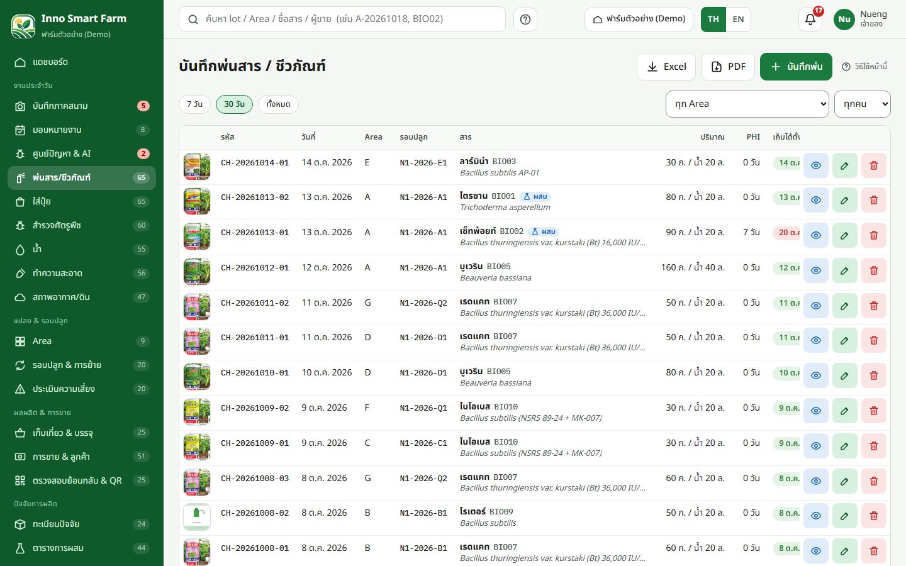Export the records to PDF
The image size is (906, 566).
(x=728, y=67)
